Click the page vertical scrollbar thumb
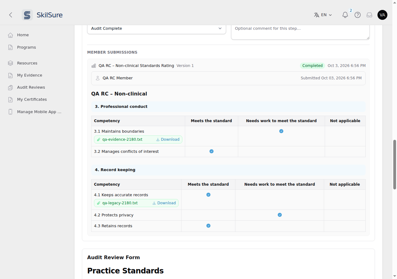The height and width of the screenshot is (279, 397). coord(395,164)
